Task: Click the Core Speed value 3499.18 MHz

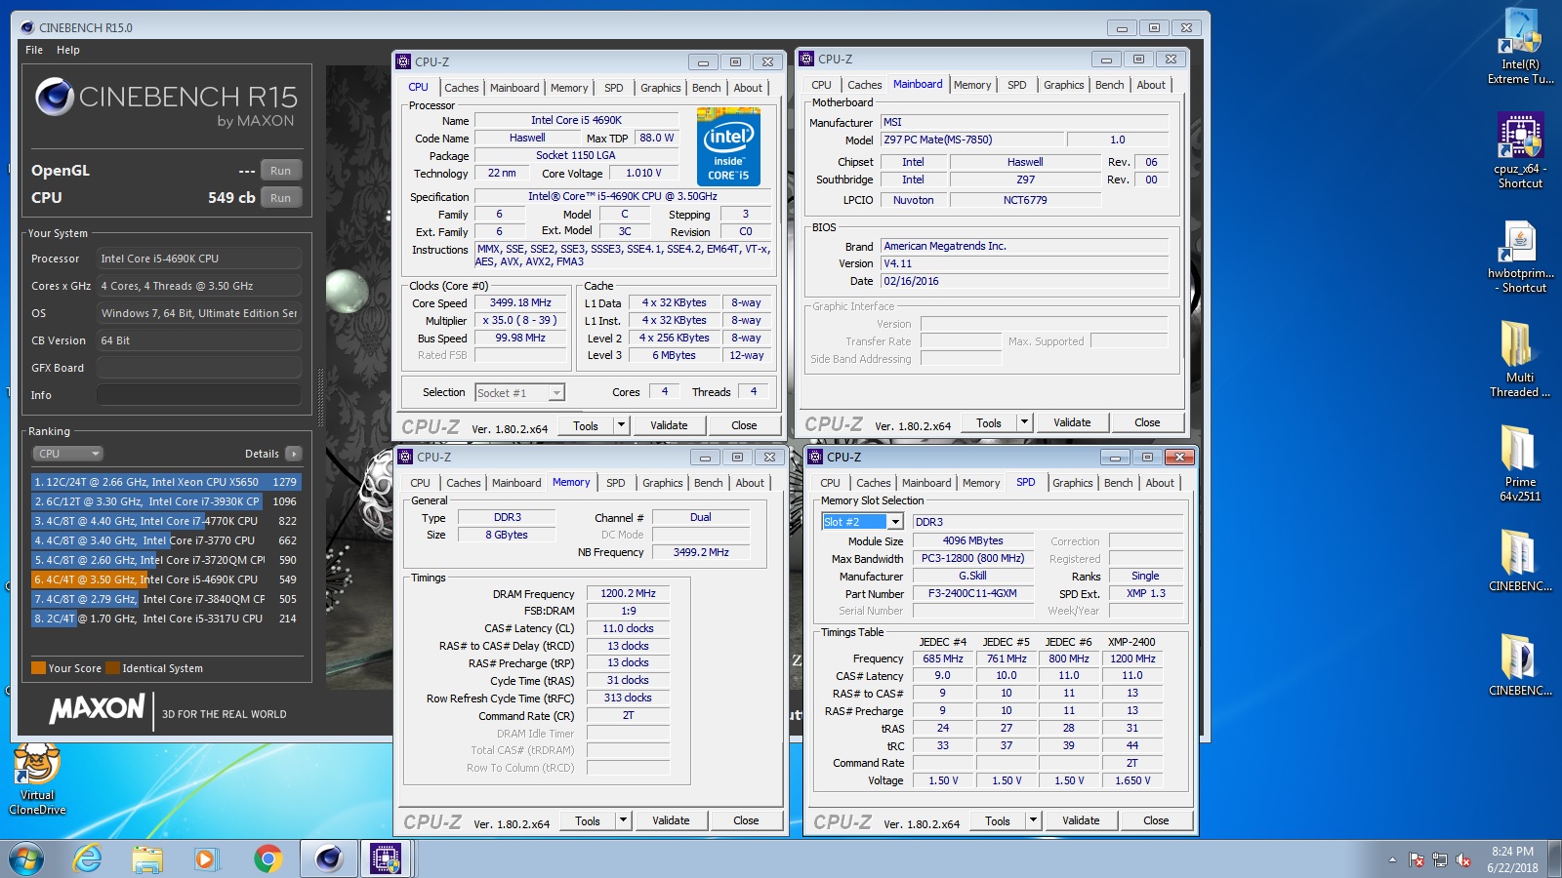Action: pyautogui.click(x=520, y=302)
